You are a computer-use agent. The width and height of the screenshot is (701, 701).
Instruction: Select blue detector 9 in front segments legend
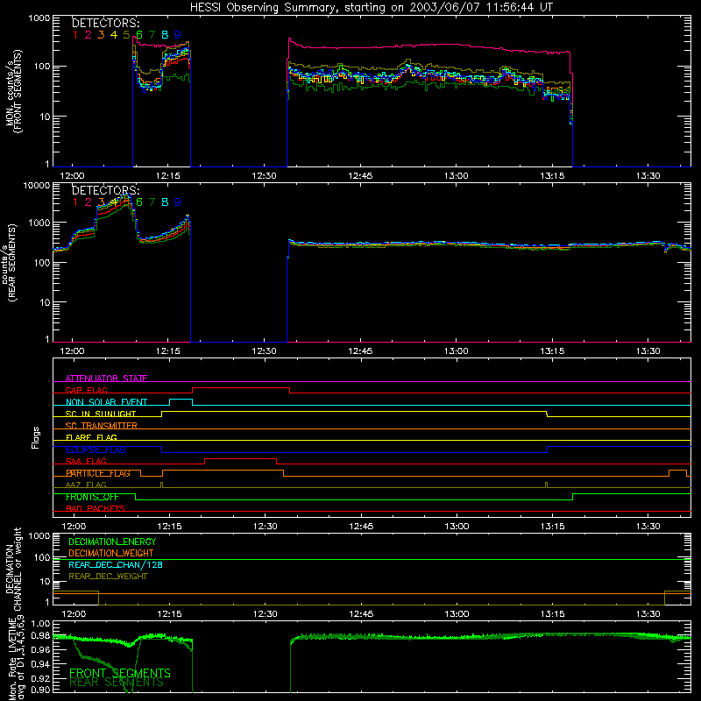pos(178,35)
